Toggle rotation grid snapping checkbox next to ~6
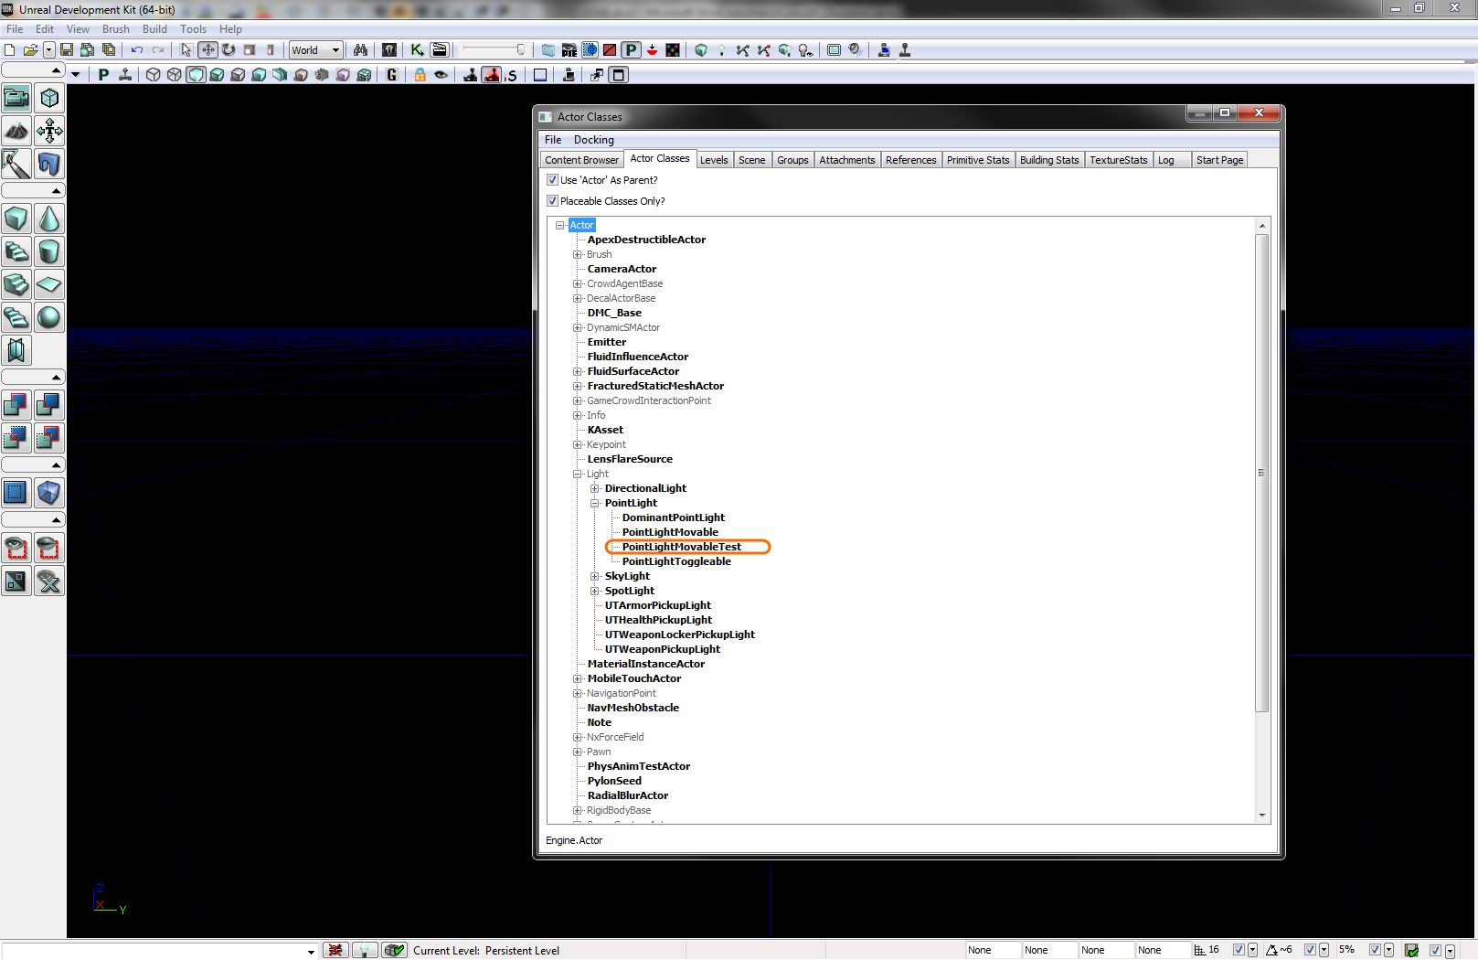This screenshot has height=960, width=1478. [1310, 950]
